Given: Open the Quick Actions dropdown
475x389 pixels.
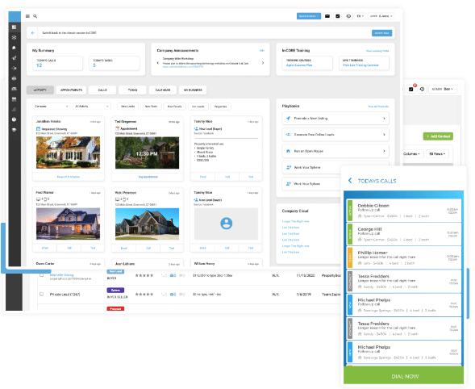Looking at the screenshot, I should pyautogui.click(x=308, y=16).
